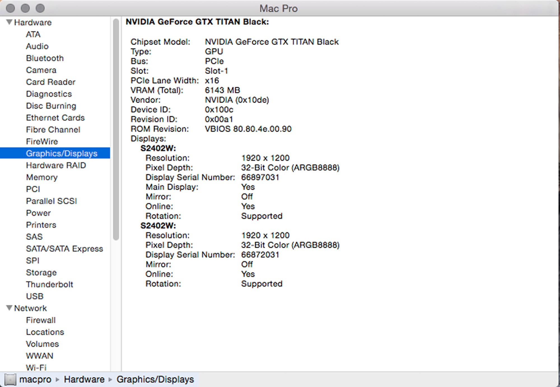Open the Fibre Channel section
The width and height of the screenshot is (560, 387).
tap(53, 130)
